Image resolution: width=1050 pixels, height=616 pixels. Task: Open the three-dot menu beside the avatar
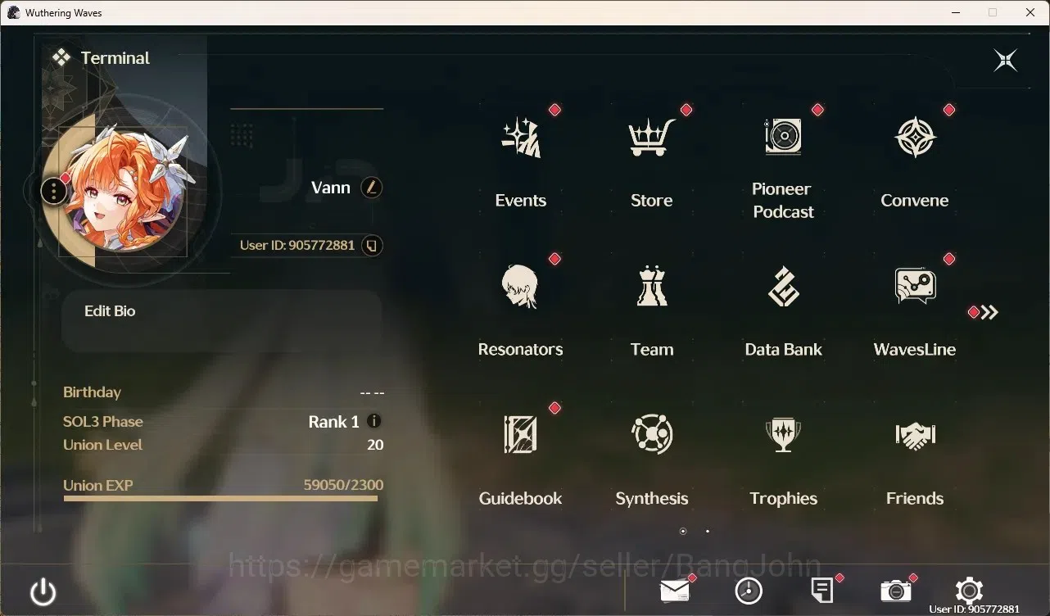coord(53,192)
